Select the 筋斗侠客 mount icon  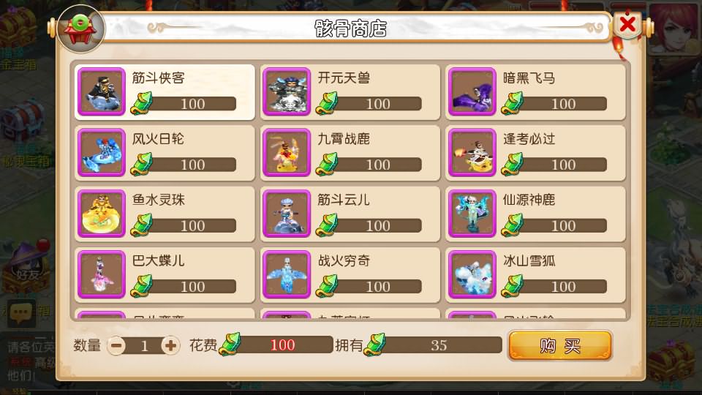click(101, 92)
